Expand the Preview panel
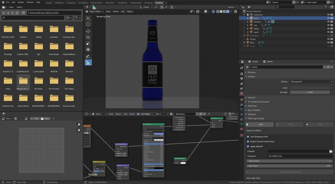 click(251, 72)
